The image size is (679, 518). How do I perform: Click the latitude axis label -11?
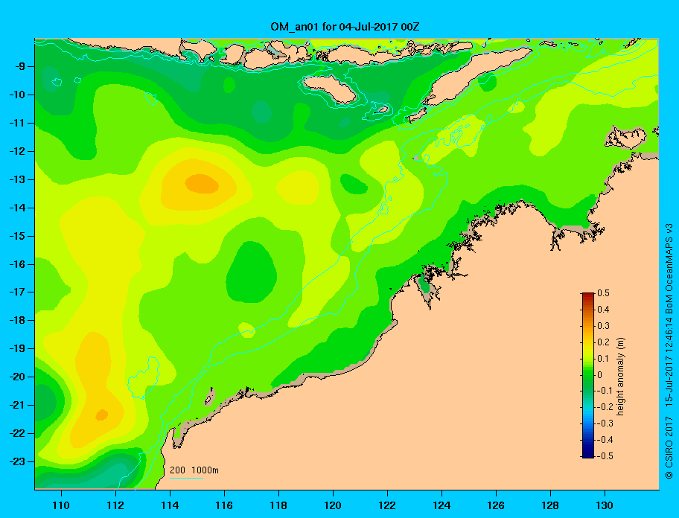coord(16,123)
